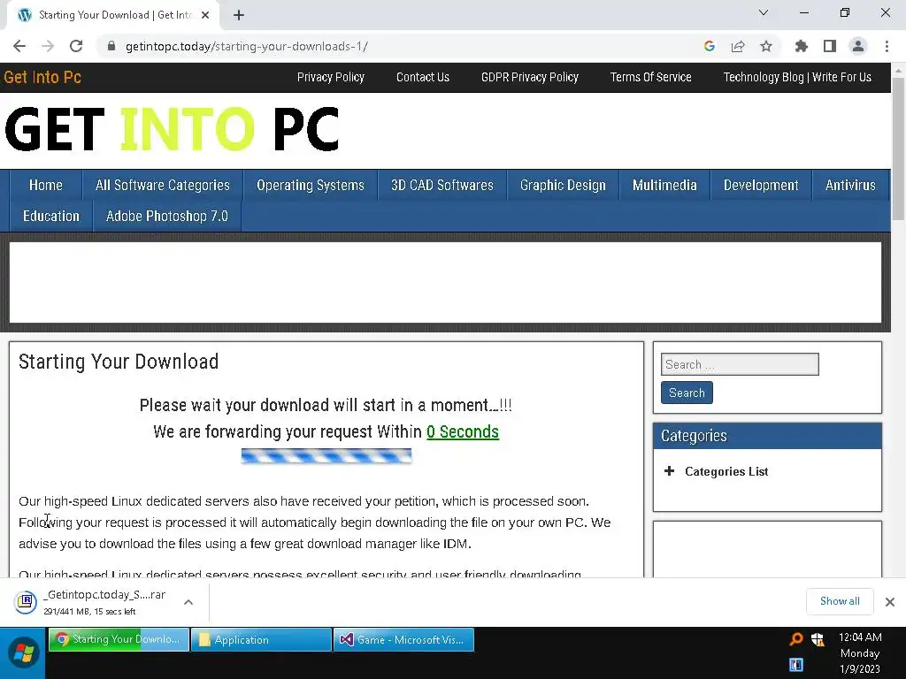Bookmark this page with star icon

click(766, 46)
